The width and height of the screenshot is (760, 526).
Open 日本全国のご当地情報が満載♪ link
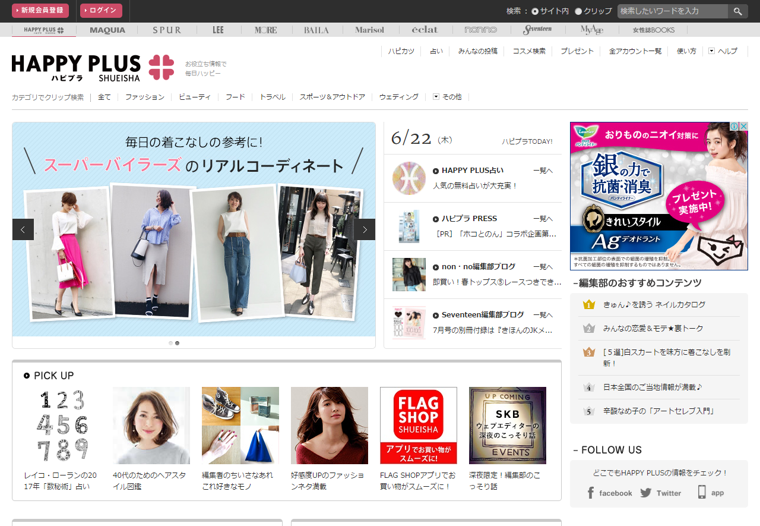pyautogui.click(x=653, y=387)
